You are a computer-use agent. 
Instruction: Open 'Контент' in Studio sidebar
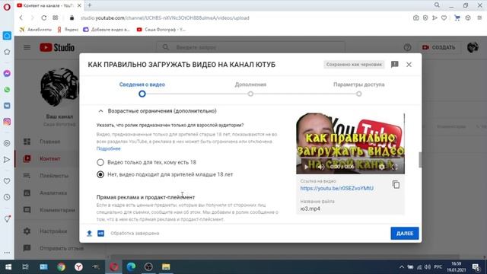[49, 158]
